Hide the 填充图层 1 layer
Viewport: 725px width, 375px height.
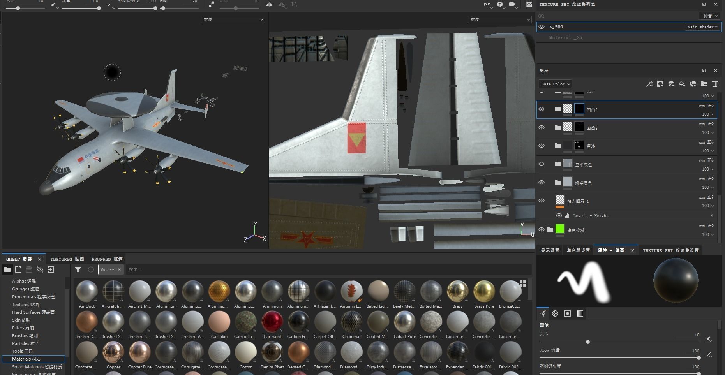point(542,201)
